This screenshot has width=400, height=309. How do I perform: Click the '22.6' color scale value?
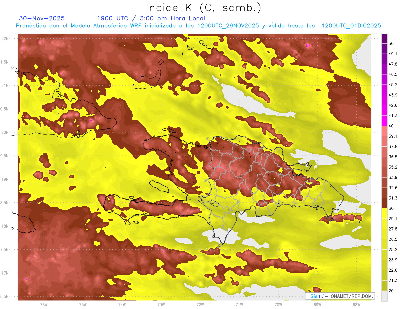point(393,270)
